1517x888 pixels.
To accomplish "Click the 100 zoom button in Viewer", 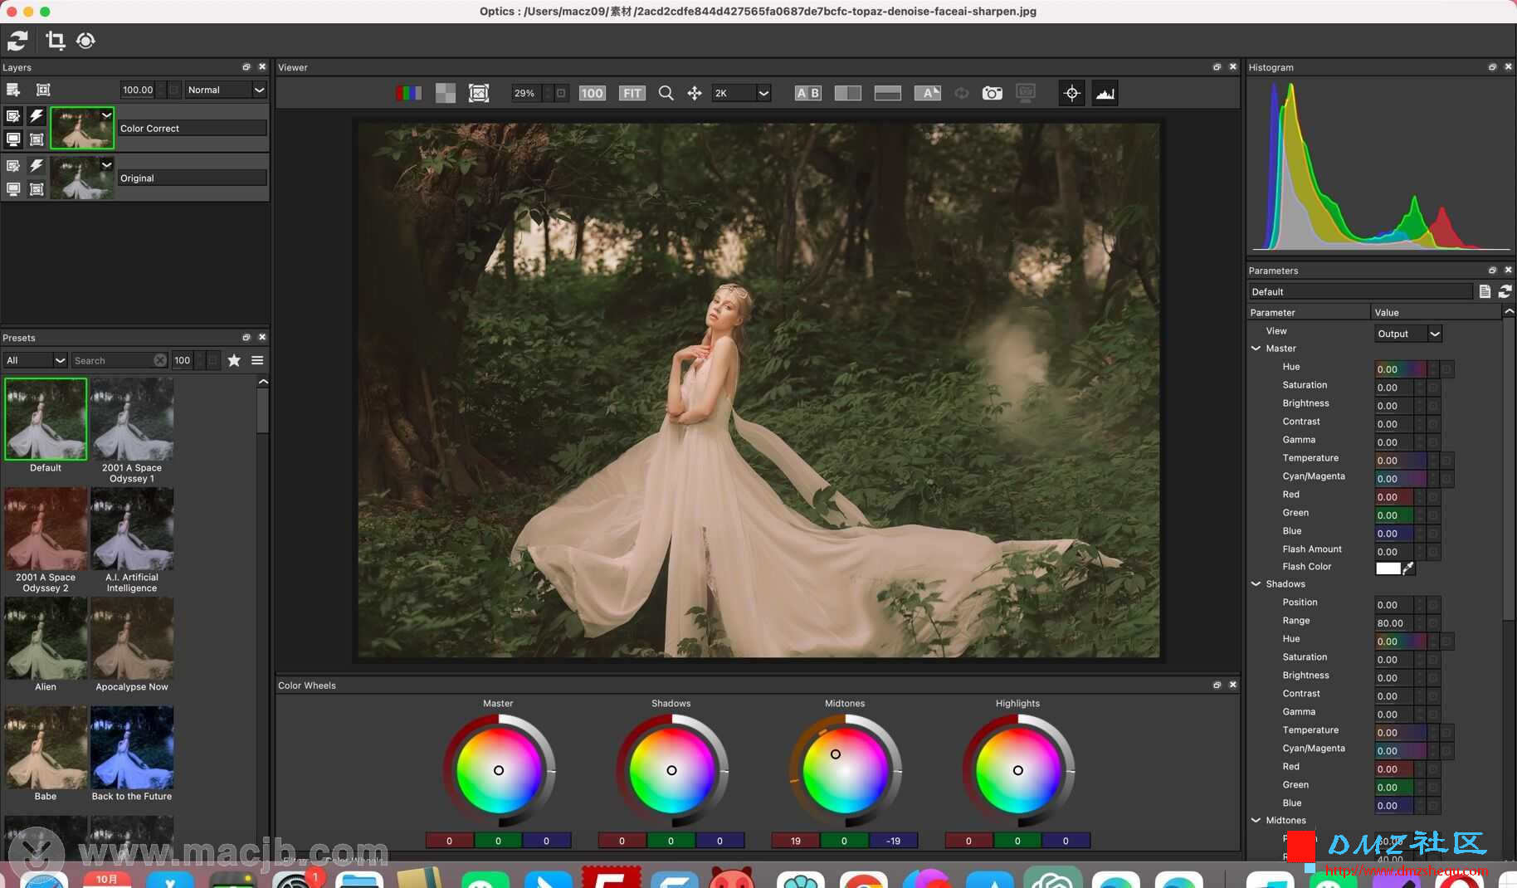I will (592, 93).
